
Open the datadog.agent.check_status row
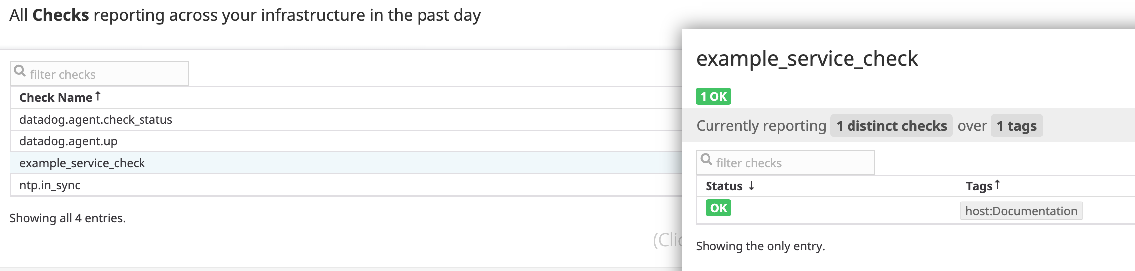[x=96, y=120]
